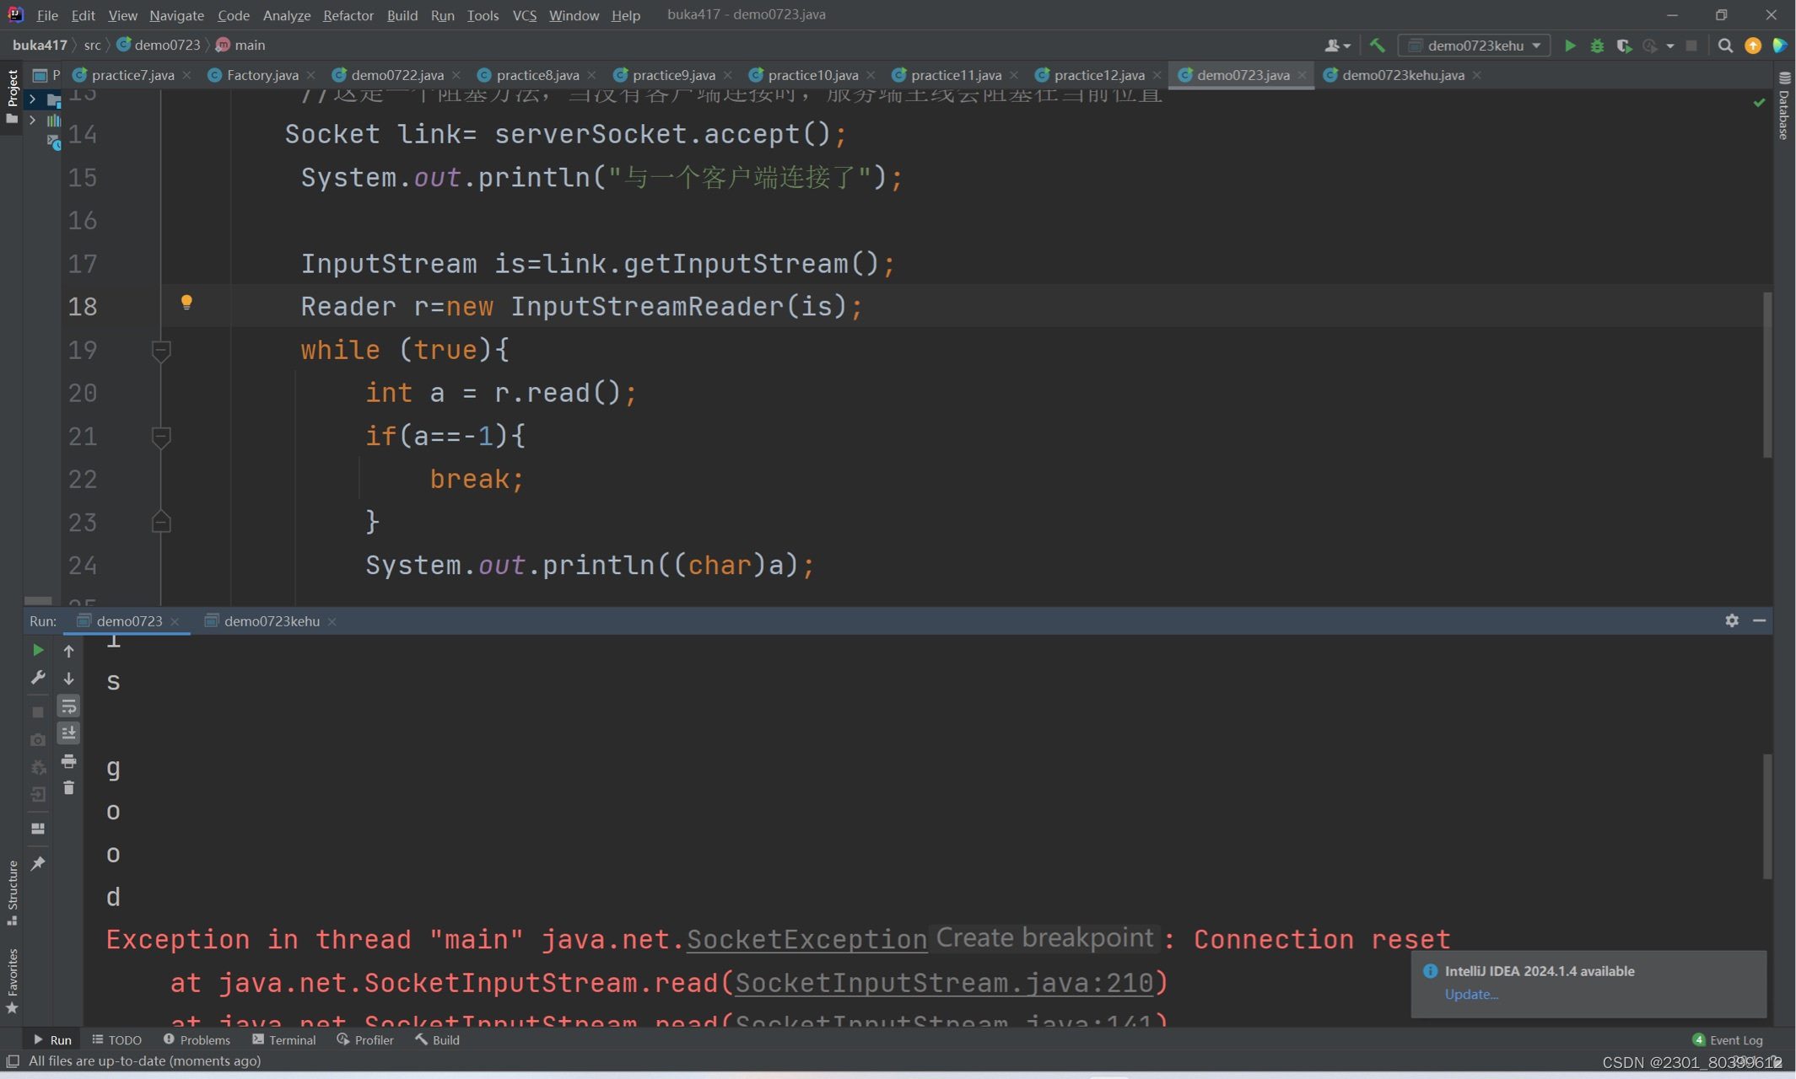The height and width of the screenshot is (1079, 1796).
Task: Open the Terminal tool window
Action: click(283, 1039)
